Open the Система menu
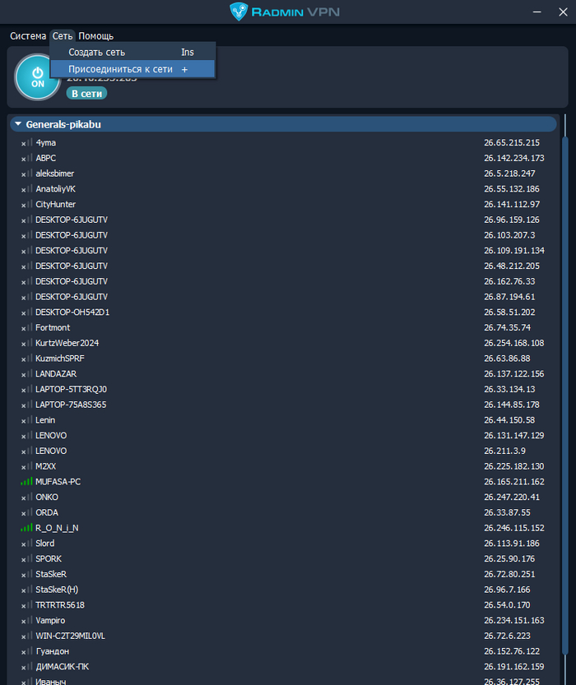Viewport: 576px width, 685px height. tap(28, 36)
